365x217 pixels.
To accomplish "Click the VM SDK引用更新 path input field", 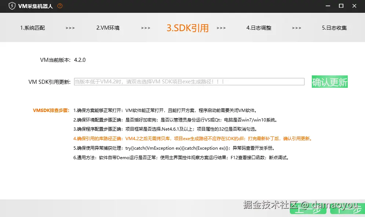I will click(x=189, y=82).
